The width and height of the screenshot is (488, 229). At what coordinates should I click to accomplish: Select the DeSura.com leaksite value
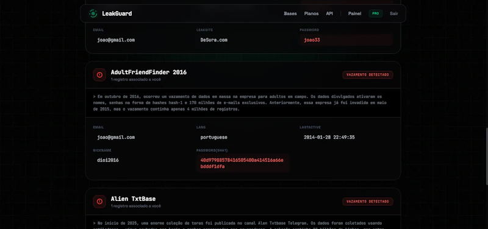(214, 40)
